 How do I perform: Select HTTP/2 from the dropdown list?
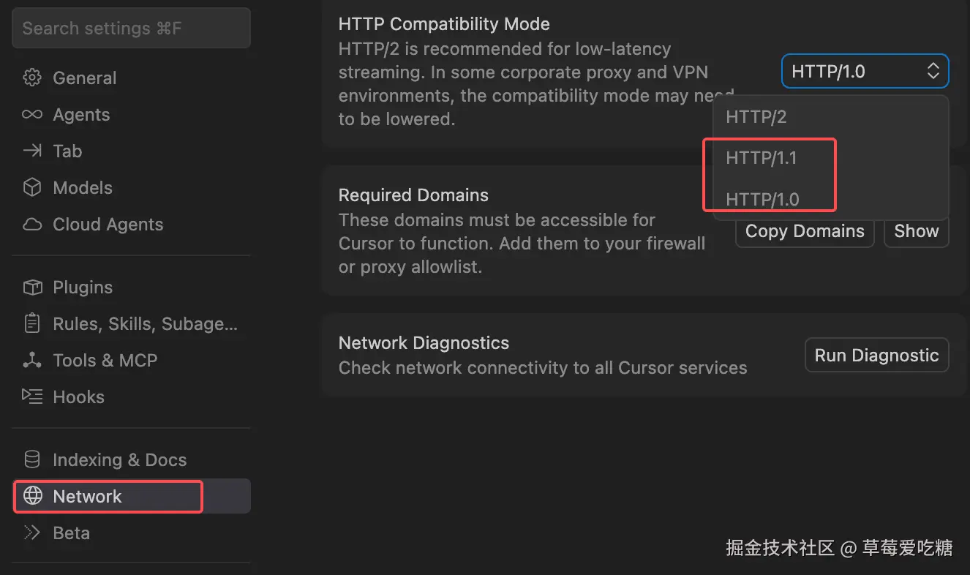pyautogui.click(x=756, y=117)
